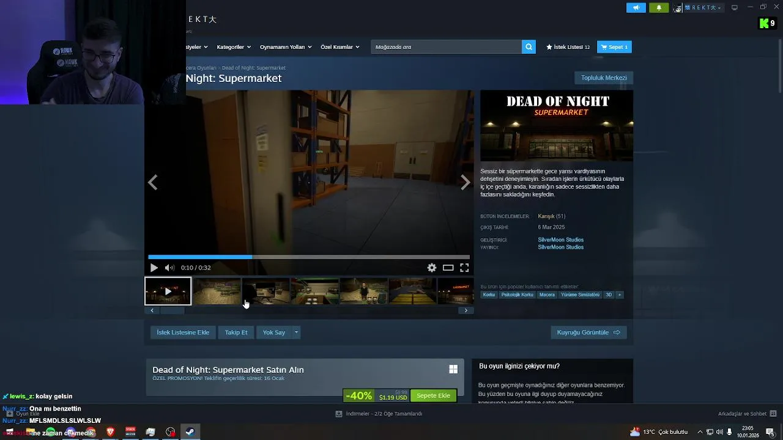The height and width of the screenshot is (440, 783).
Task: Mute the trailer volume
Action: pos(169,268)
